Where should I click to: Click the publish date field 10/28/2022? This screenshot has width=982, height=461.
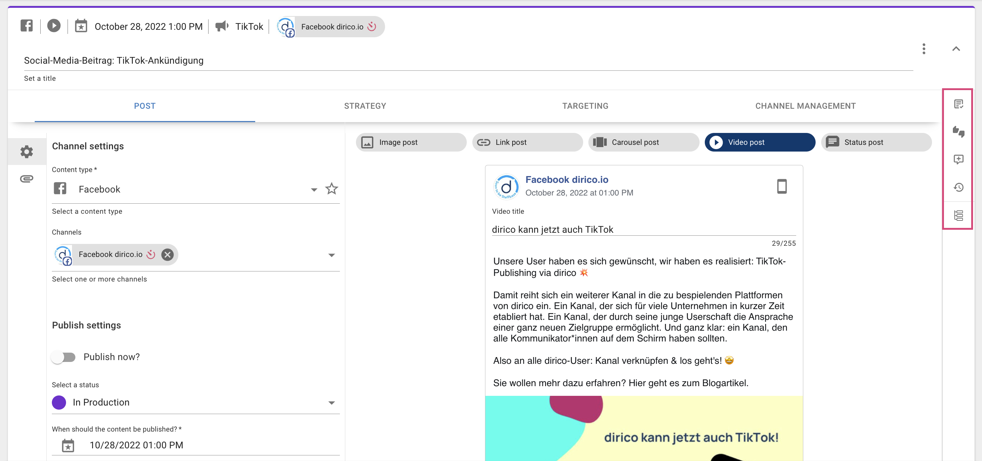click(136, 445)
